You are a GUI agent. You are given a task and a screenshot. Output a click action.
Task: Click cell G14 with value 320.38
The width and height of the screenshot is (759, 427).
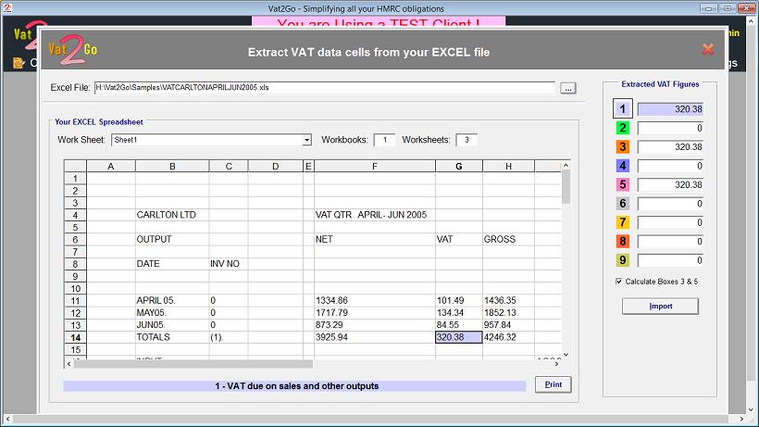click(459, 337)
